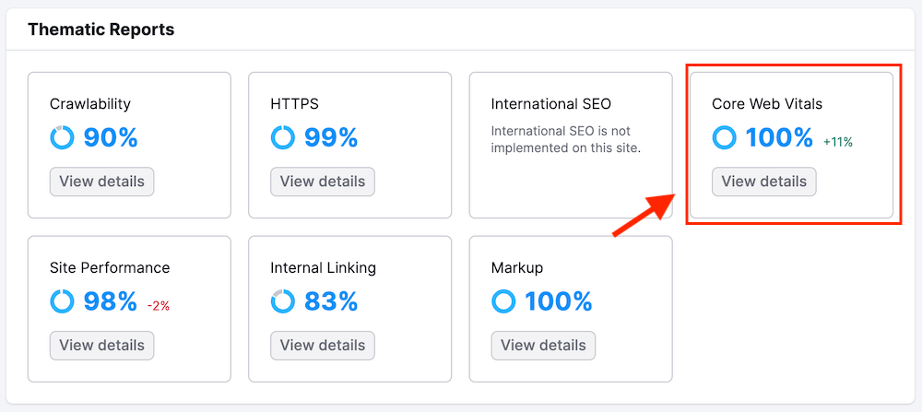Viewport: 922px width, 412px height.
Task: Click the HTTPS 99% score
Action: [331, 138]
